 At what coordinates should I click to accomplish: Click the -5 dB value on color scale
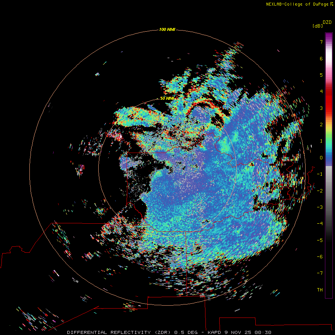[320, 240]
